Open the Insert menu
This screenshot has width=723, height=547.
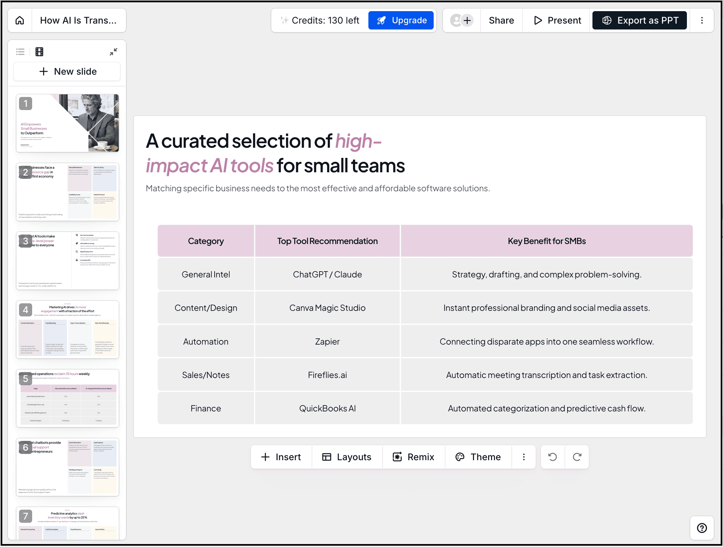coord(281,457)
